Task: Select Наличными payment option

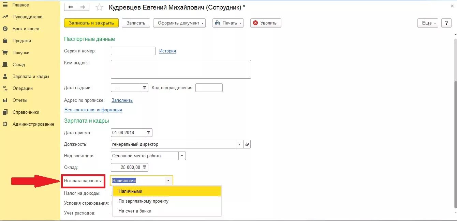Action: coord(167,191)
